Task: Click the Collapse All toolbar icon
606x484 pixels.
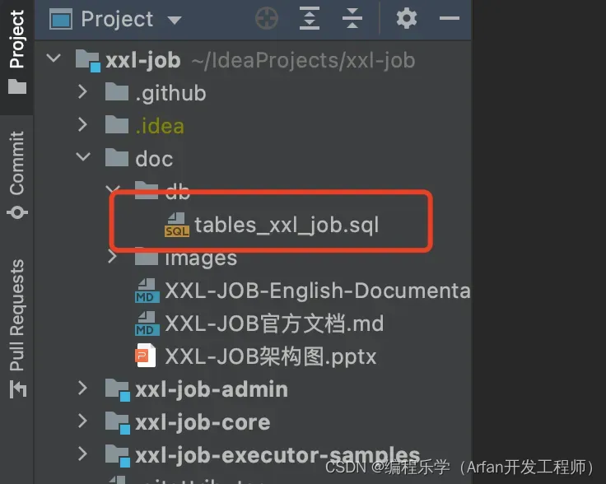Action: [x=352, y=18]
